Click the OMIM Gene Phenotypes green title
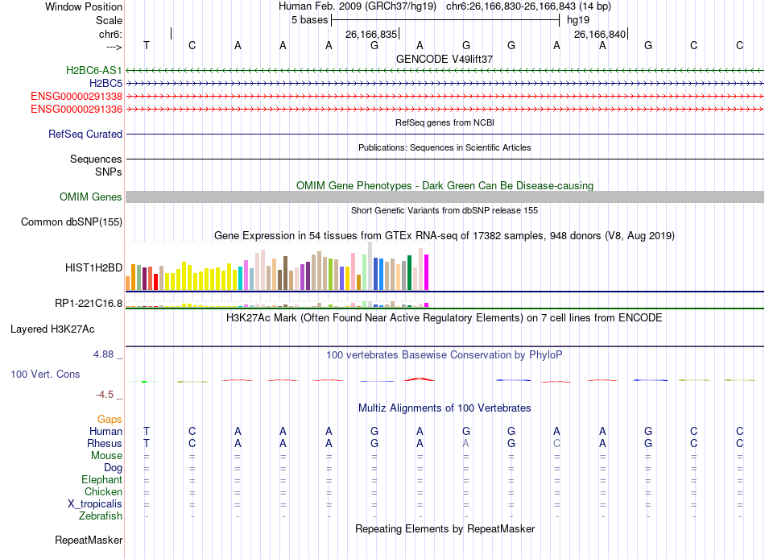This screenshot has height=559, width=765. 445,185
